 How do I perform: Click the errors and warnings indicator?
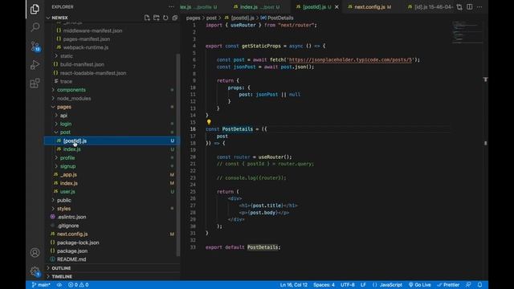[x=79, y=285]
